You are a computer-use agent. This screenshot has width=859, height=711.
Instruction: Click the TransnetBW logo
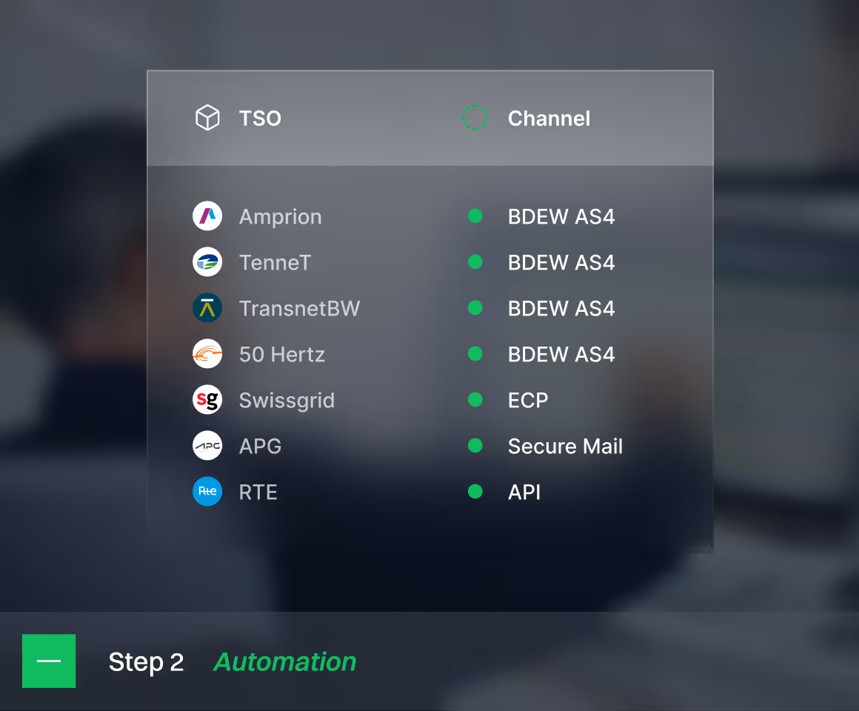(x=207, y=308)
